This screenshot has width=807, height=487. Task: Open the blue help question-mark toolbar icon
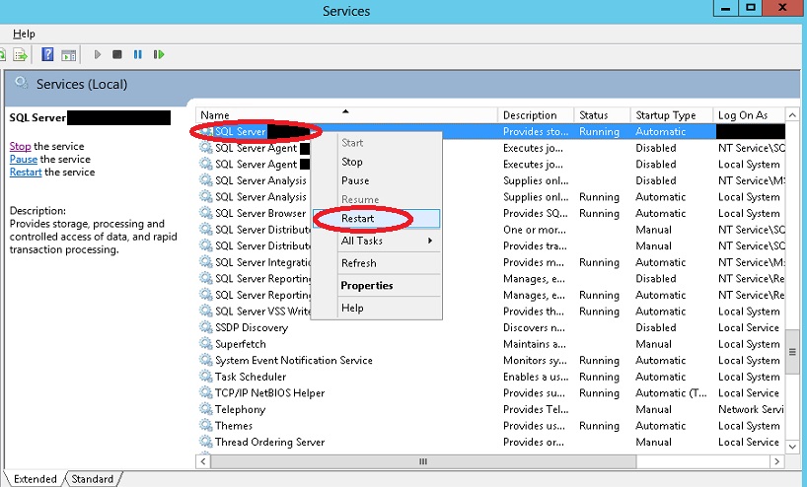[47, 54]
